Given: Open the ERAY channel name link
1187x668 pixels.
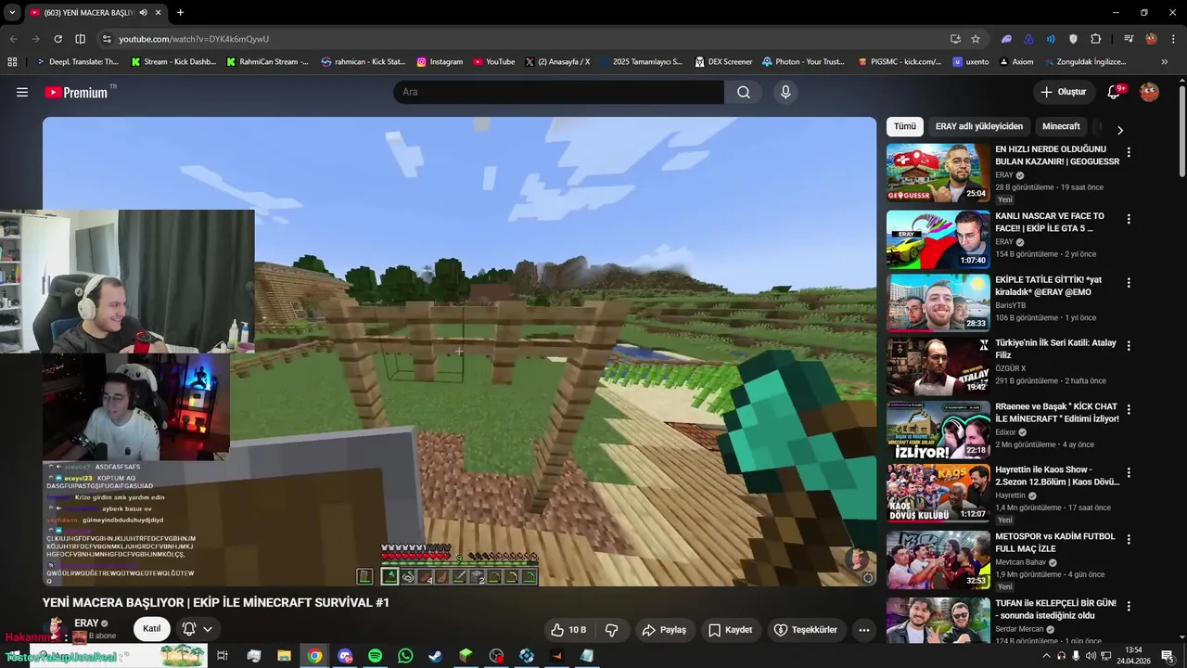Looking at the screenshot, I should [86, 623].
